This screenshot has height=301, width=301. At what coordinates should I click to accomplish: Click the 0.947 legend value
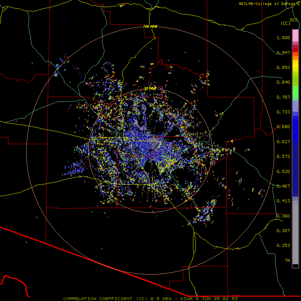pyautogui.click(x=283, y=53)
